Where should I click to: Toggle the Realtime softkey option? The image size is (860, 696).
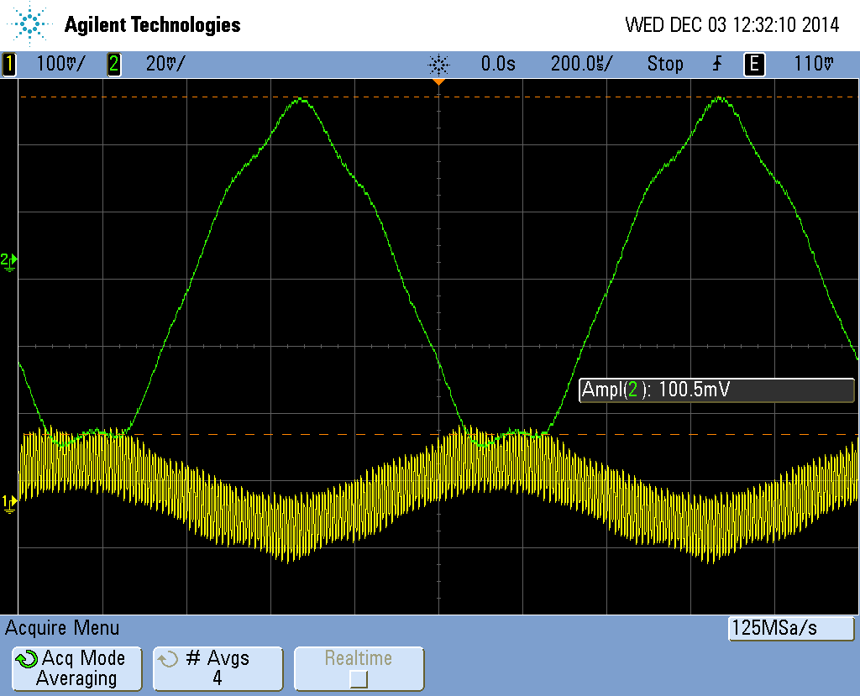(359, 668)
